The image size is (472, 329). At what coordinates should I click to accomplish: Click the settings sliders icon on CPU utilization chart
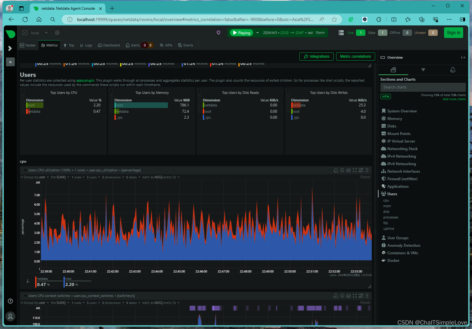coord(361,170)
